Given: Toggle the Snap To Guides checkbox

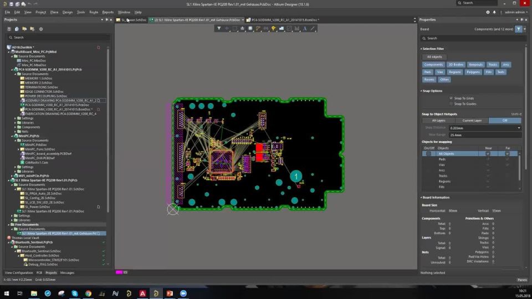Looking at the screenshot, I should tap(451, 104).
